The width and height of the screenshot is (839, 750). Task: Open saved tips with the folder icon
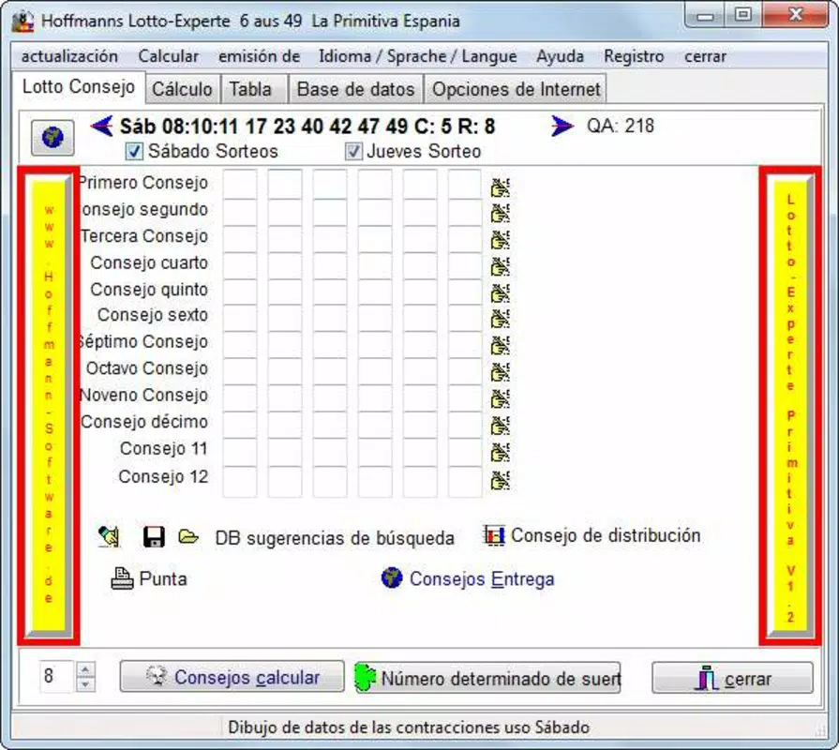(x=188, y=536)
